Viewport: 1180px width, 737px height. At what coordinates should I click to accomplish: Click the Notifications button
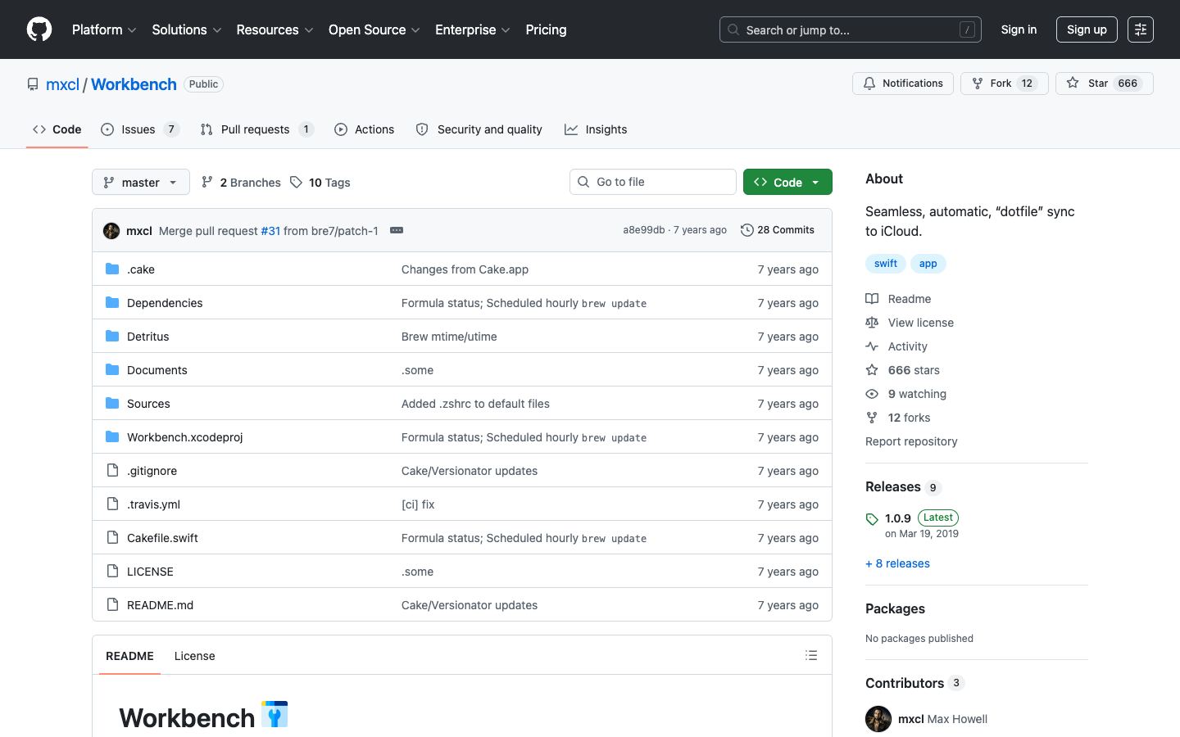(903, 84)
